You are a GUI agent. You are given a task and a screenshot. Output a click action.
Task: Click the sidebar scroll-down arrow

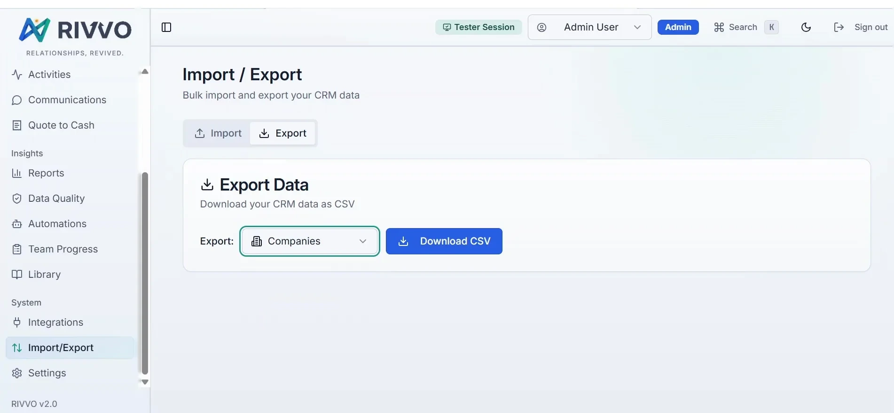click(x=145, y=382)
